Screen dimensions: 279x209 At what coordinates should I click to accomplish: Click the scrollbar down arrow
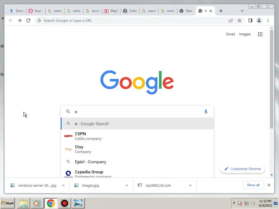(272, 175)
